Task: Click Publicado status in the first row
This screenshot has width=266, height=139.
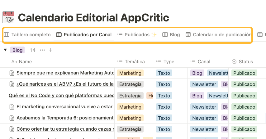Action: pos(244,73)
